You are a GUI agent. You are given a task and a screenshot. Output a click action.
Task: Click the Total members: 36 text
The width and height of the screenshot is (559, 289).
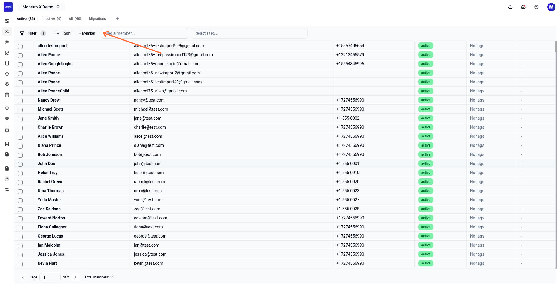pyautogui.click(x=99, y=277)
